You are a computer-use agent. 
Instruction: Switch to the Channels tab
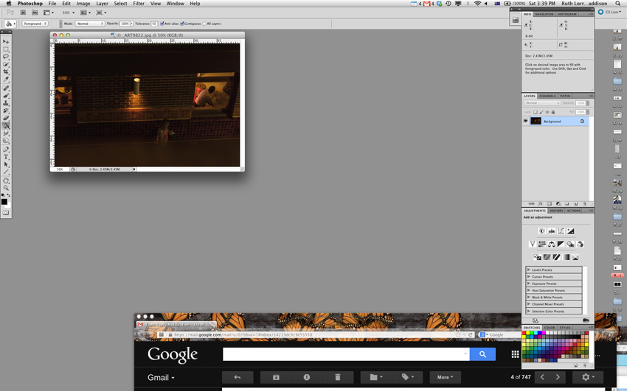[547, 96]
